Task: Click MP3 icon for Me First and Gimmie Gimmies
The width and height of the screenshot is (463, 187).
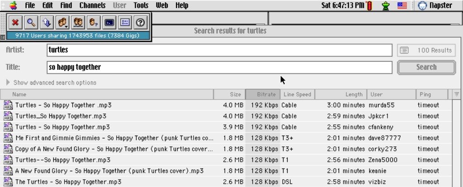Action: click(8, 138)
